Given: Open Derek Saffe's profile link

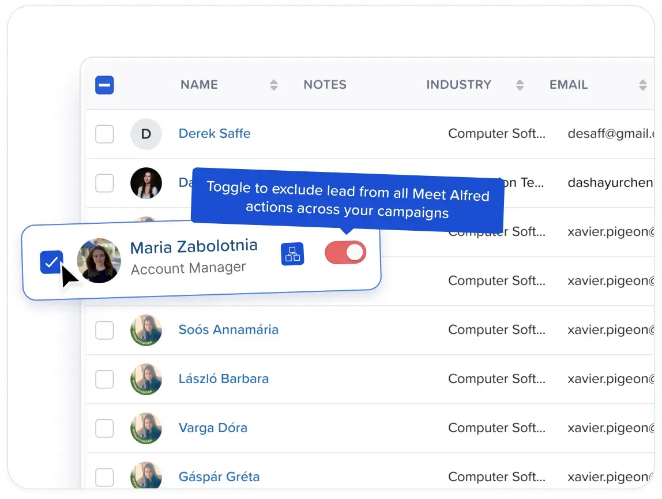Looking at the screenshot, I should point(215,133).
